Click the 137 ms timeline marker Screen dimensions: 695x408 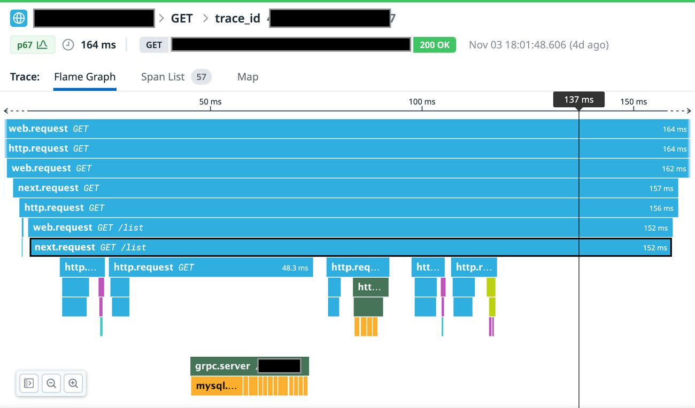(578, 100)
